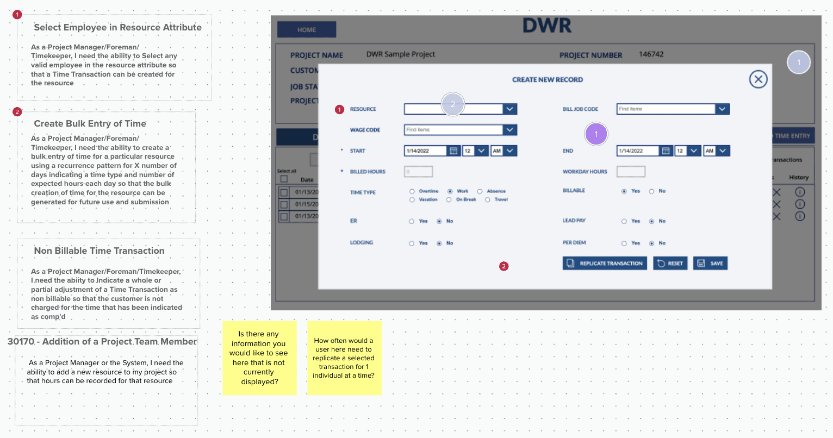The height and width of the screenshot is (438, 833).
Task: Click the project number 146742
Action: (x=651, y=54)
